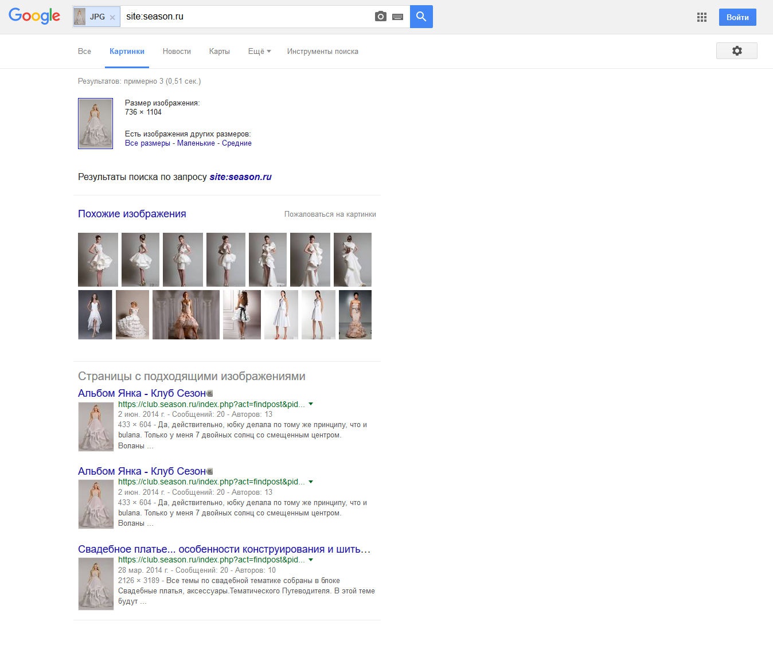The height and width of the screenshot is (653, 773).
Task: Open green arrow menu of second Альбом Янка URL
Action: point(311,482)
